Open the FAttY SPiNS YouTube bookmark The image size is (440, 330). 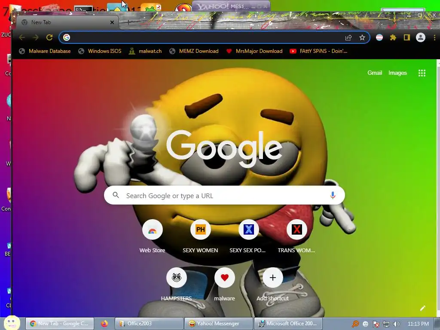pyautogui.click(x=318, y=51)
